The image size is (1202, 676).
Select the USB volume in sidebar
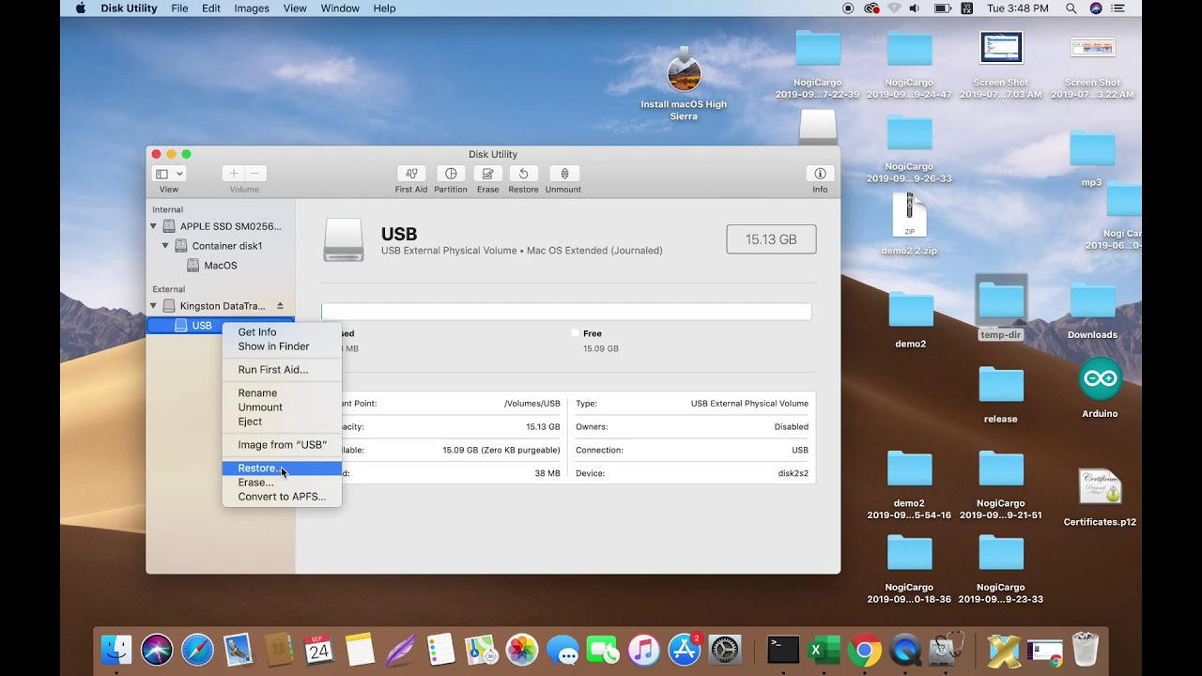click(x=220, y=326)
